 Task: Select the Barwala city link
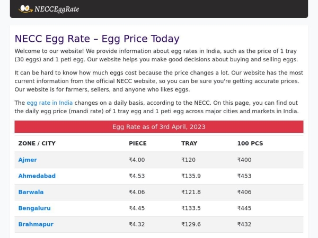coord(31,192)
